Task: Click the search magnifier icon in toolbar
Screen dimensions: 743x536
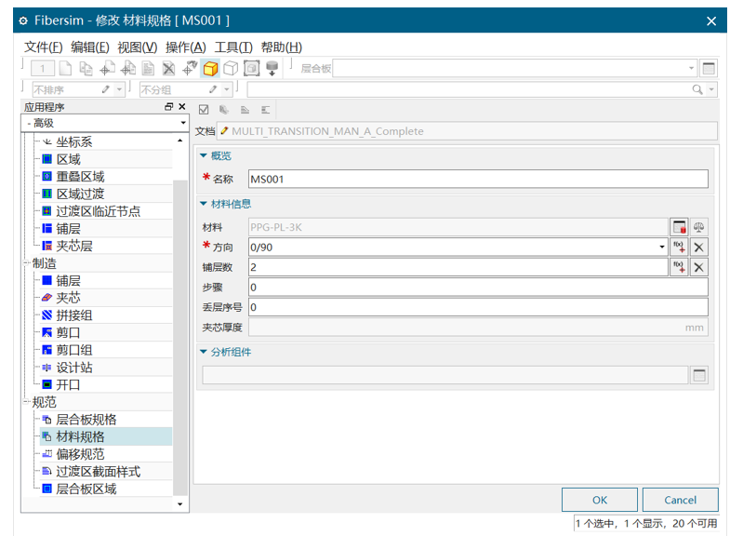Action: point(697,89)
